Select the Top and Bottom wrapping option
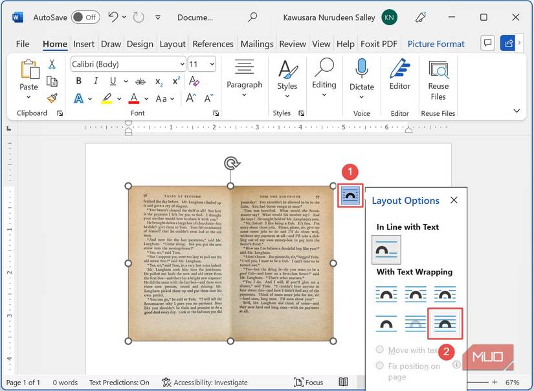The width and height of the screenshot is (534, 391). click(x=386, y=324)
